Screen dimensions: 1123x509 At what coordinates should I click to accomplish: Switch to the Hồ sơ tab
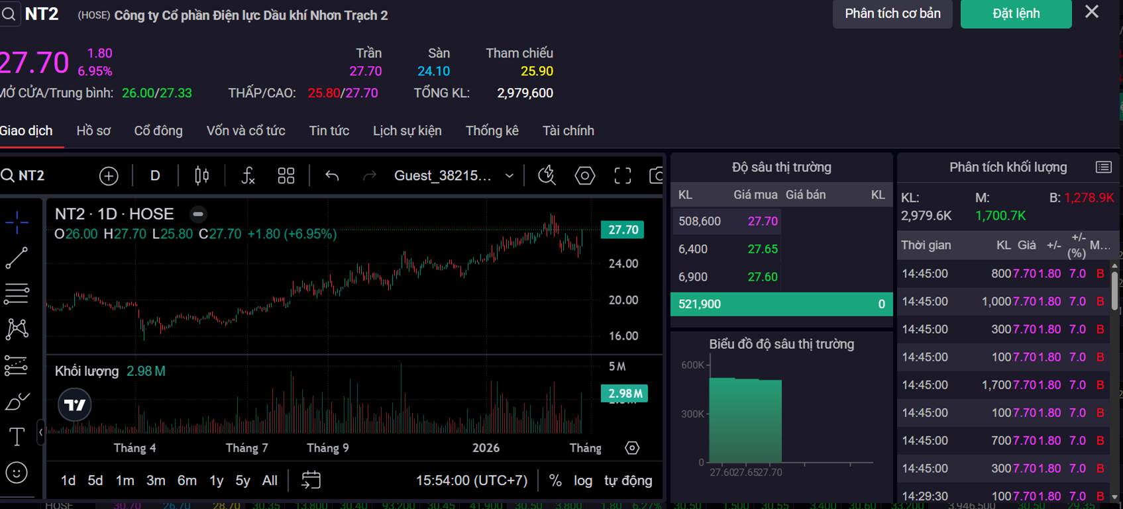[x=93, y=130]
